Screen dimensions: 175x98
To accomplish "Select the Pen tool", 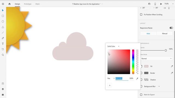I will coord(3,38).
